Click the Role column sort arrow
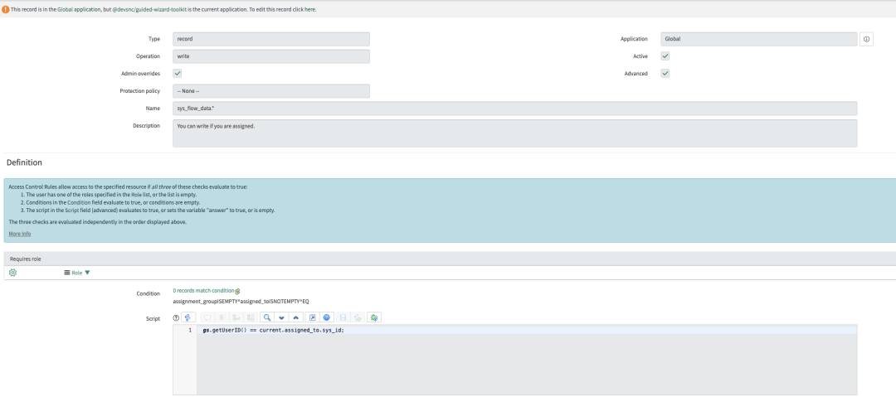This screenshot has height=397, width=896. tap(87, 273)
